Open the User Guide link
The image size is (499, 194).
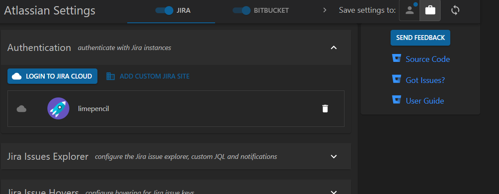tap(425, 101)
